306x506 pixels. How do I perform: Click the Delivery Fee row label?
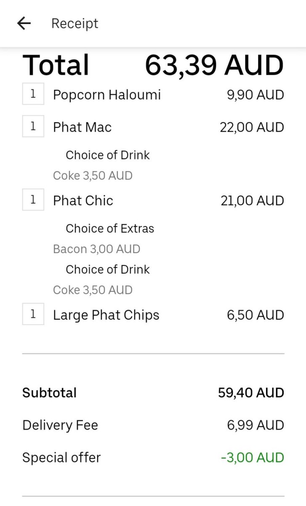pos(60,425)
